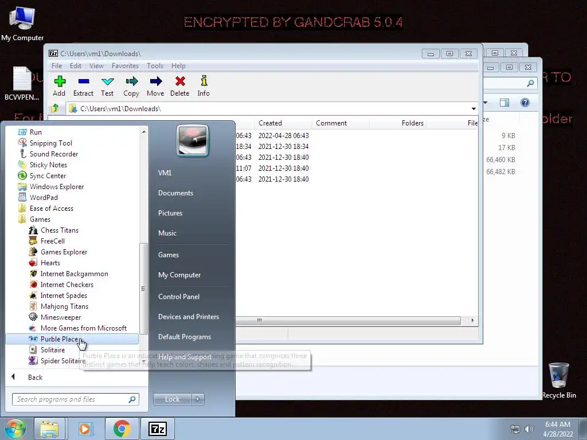This screenshot has width=587, height=440.
Task: Open More Games from Microsoft
Action: 72,328
